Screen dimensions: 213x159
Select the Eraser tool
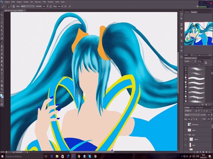click(2, 54)
